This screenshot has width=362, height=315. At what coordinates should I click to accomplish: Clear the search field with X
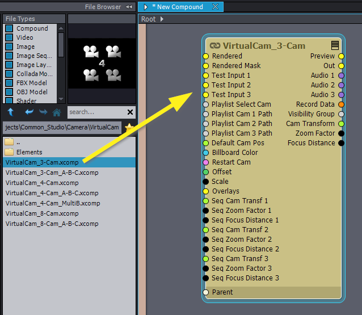click(130, 112)
